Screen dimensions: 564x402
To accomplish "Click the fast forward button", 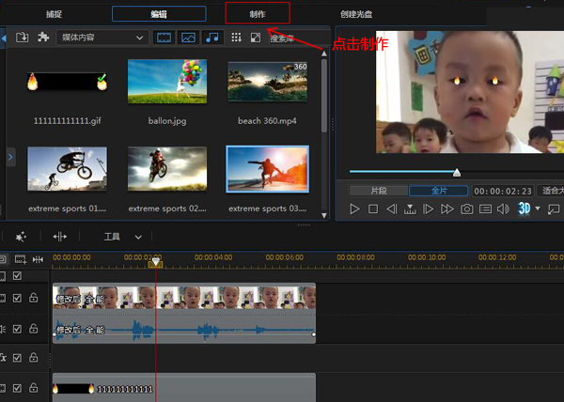I will coord(447,209).
